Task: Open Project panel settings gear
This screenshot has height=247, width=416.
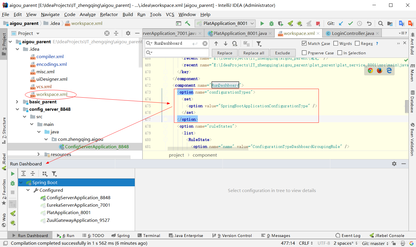Action: point(128,33)
